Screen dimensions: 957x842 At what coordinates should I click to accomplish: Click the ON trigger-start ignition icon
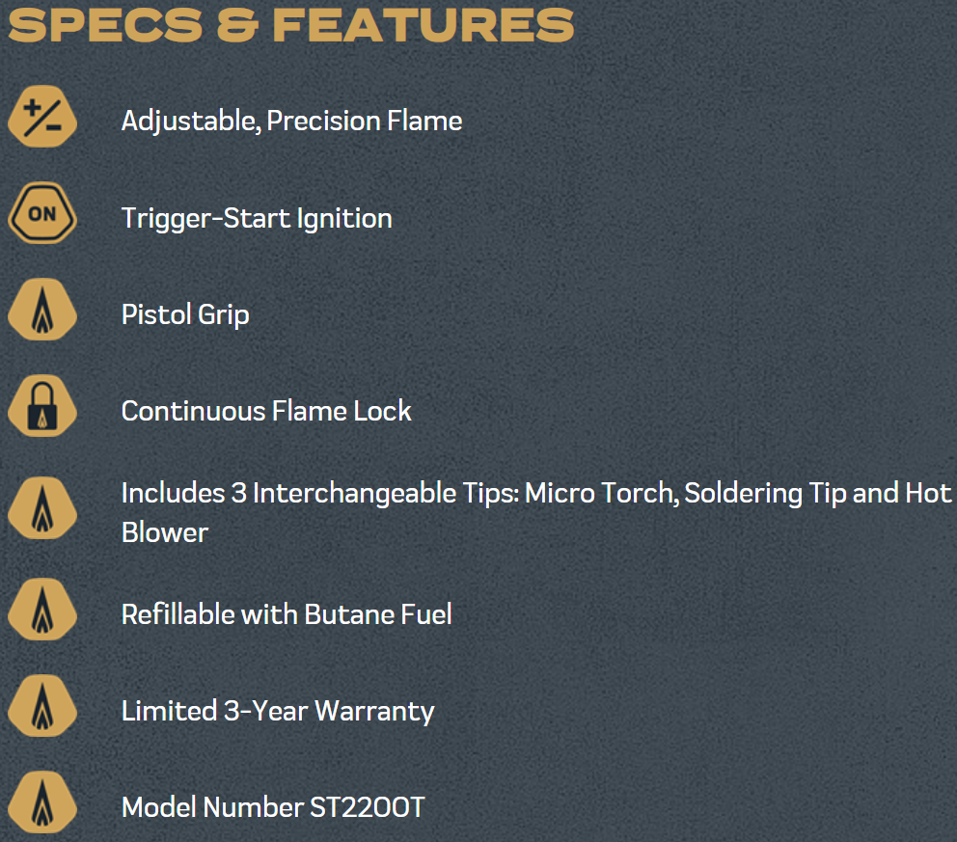[41, 216]
